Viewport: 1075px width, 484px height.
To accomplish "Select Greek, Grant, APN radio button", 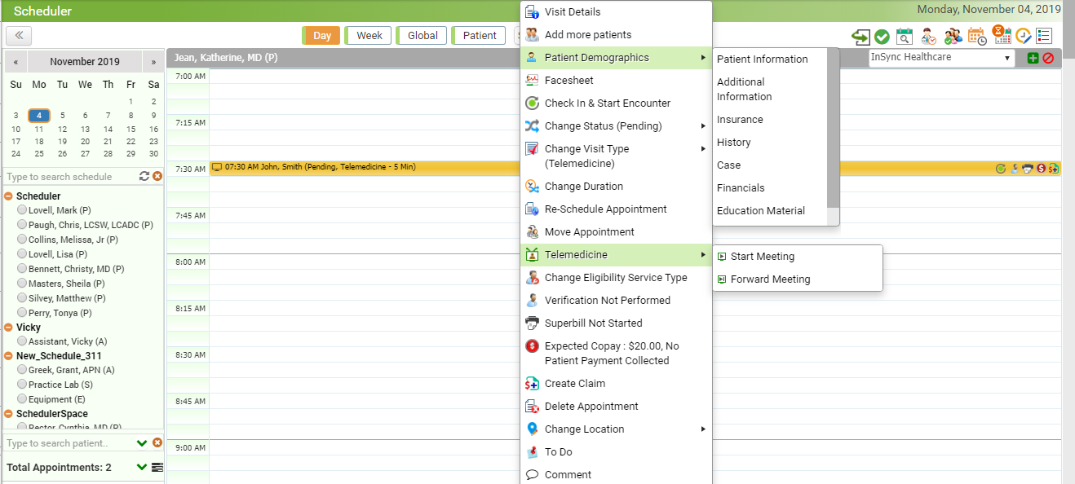I will tap(22, 369).
